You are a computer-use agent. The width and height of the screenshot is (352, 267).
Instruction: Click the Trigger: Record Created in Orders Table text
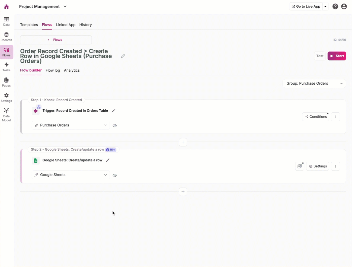click(75, 111)
